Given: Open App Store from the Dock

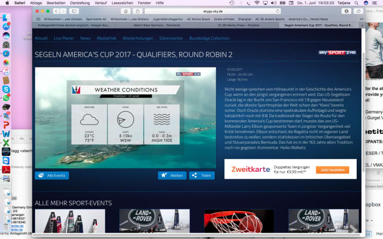Looking at the screenshot, I should click(x=6, y=26).
